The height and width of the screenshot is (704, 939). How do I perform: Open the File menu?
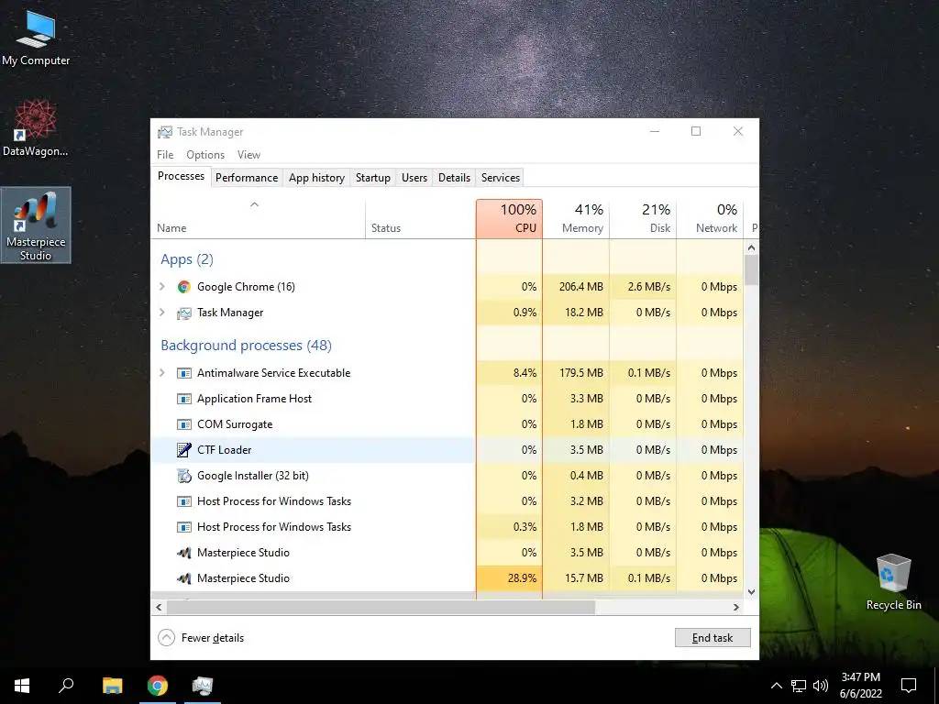pyautogui.click(x=165, y=154)
